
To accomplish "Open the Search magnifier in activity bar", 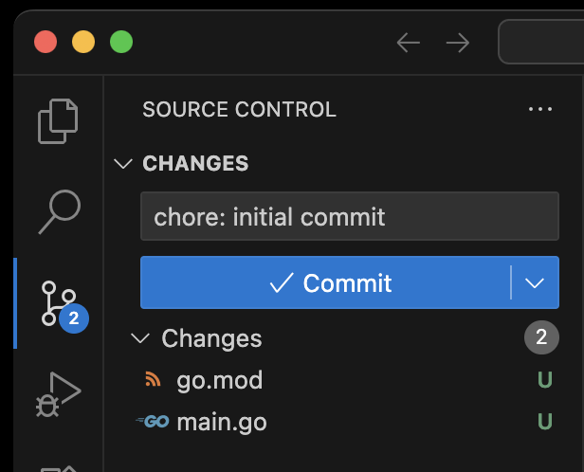I will (60, 211).
